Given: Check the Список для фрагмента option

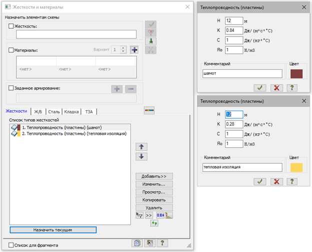Looking at the screenshot, I should [11, 245].
